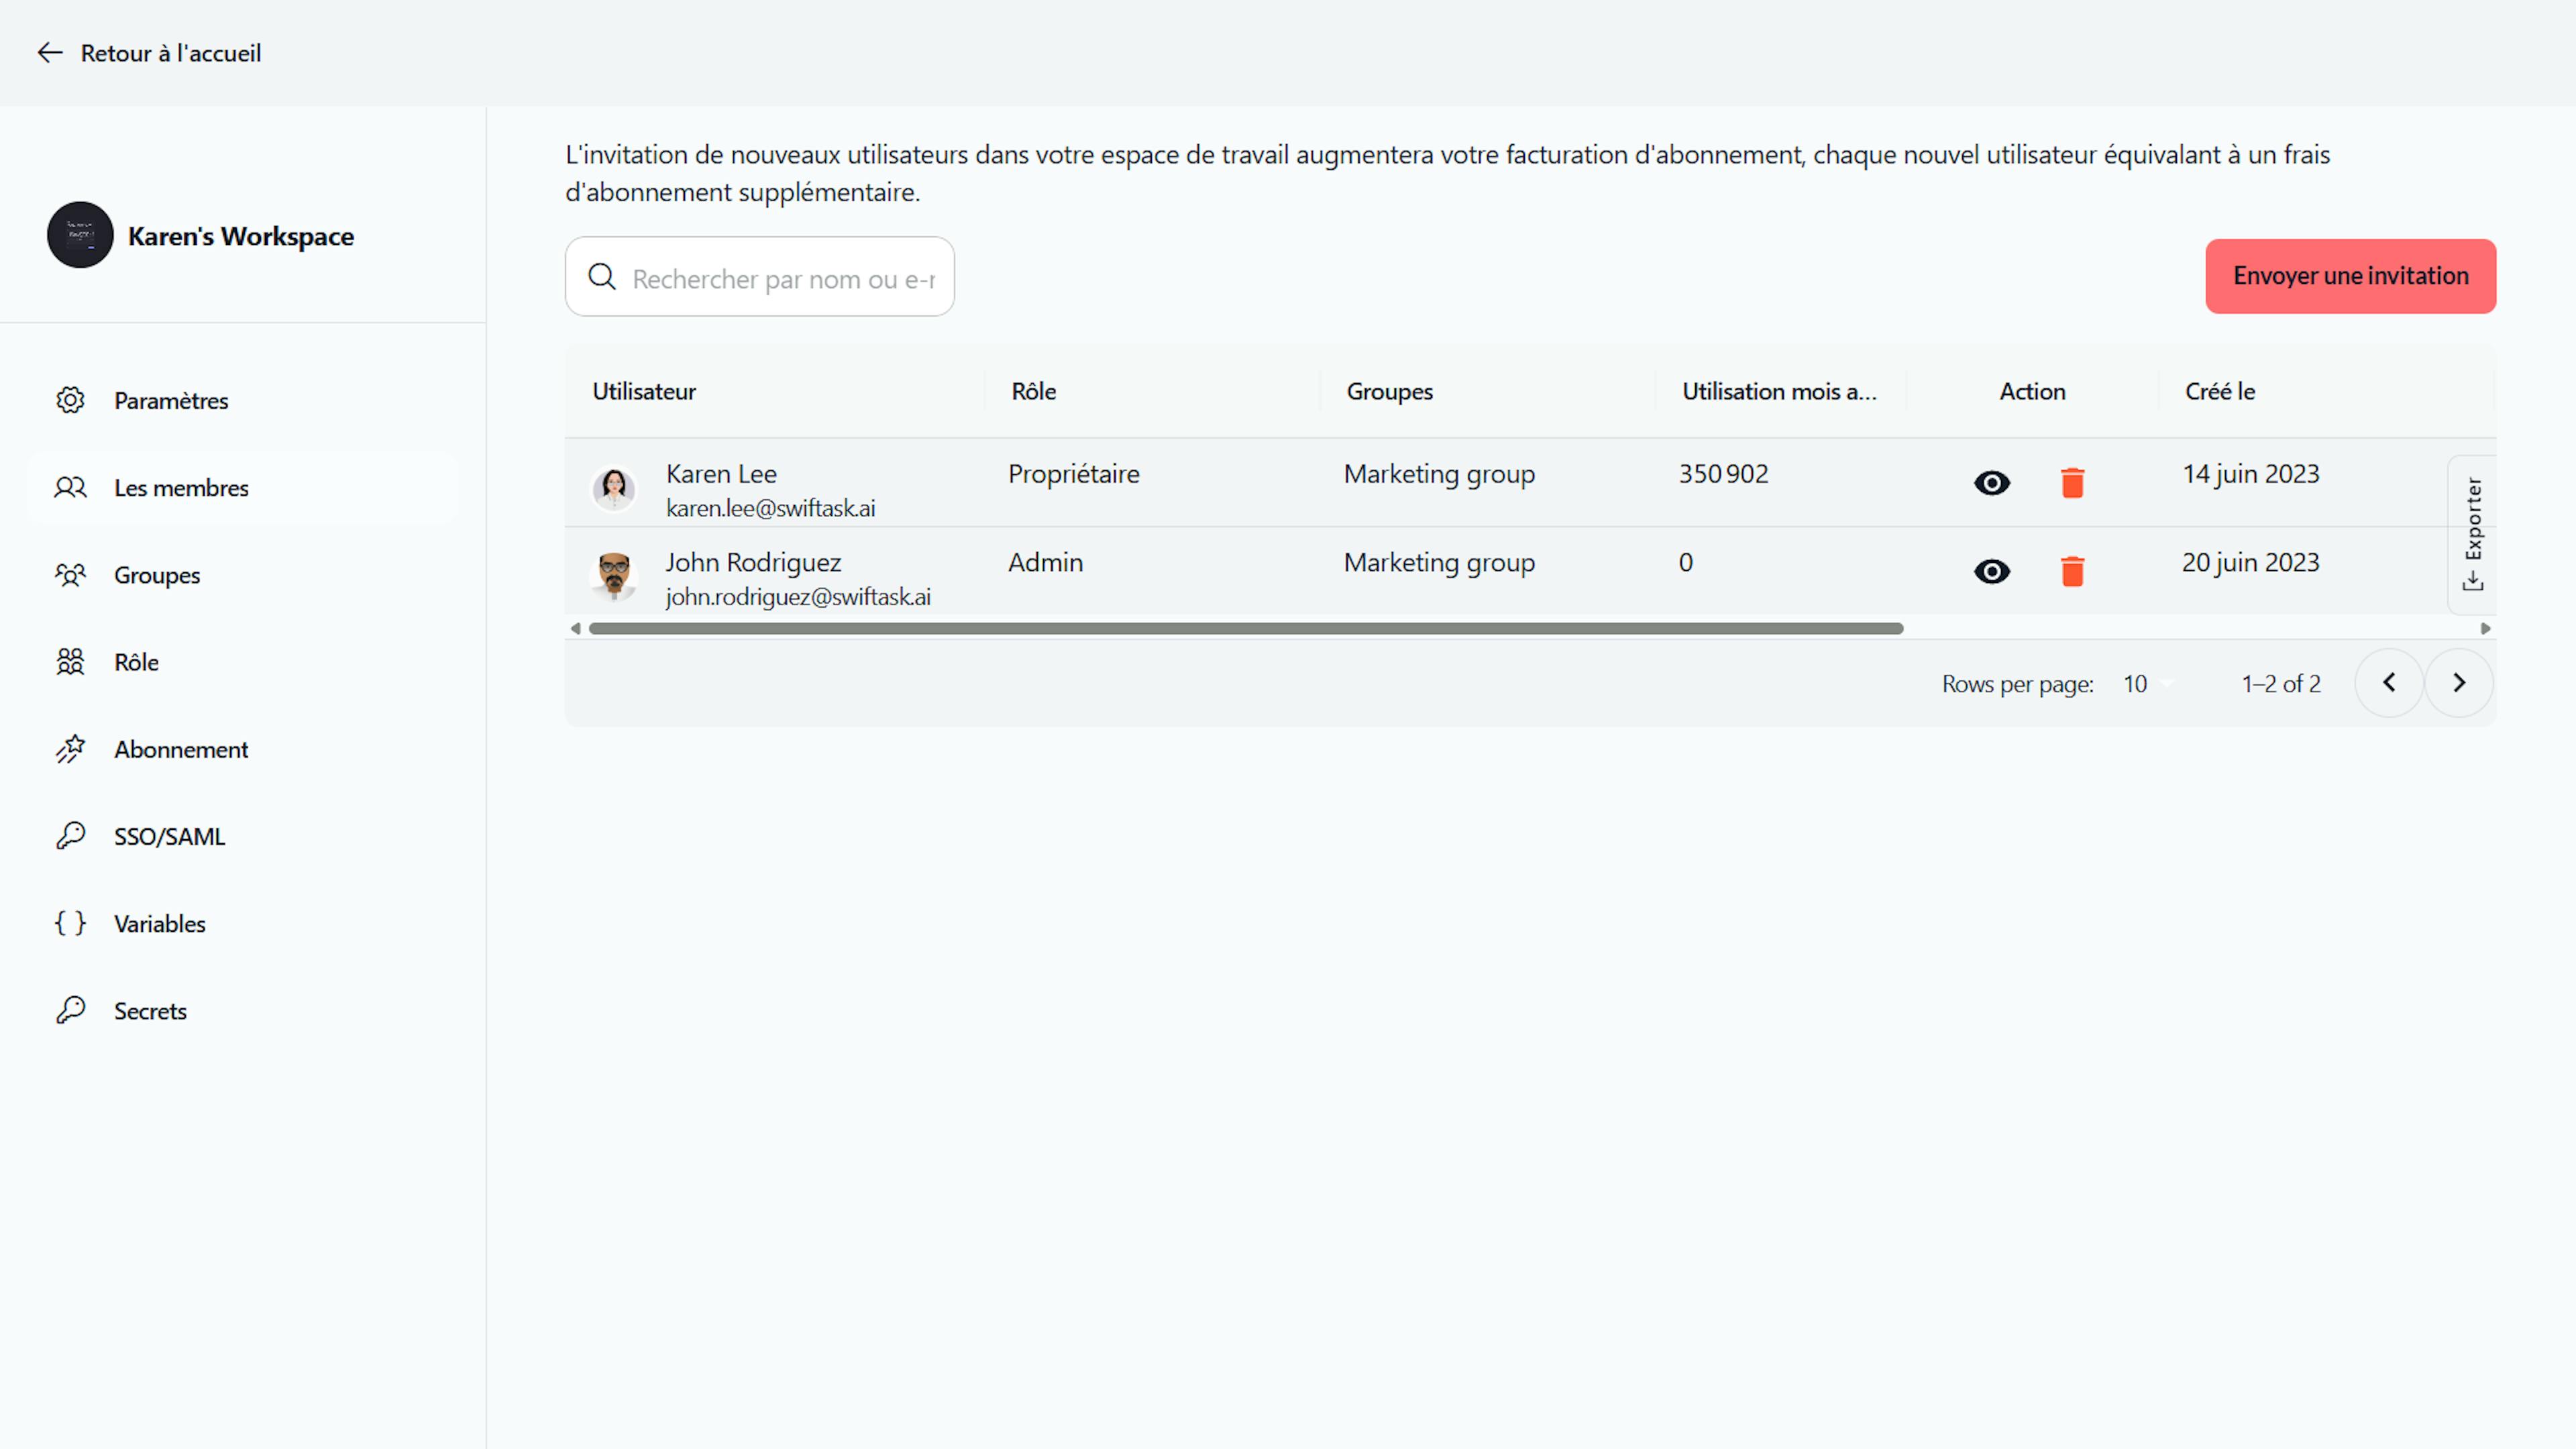
Task: Open the Secrets sidebar entry
Action: click(x=70, y=1010)
